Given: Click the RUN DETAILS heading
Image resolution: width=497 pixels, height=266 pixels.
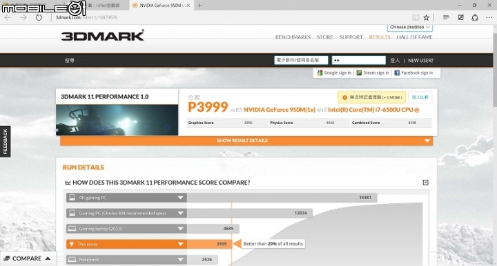Looking at the screenshot, I should click(84, 167).
